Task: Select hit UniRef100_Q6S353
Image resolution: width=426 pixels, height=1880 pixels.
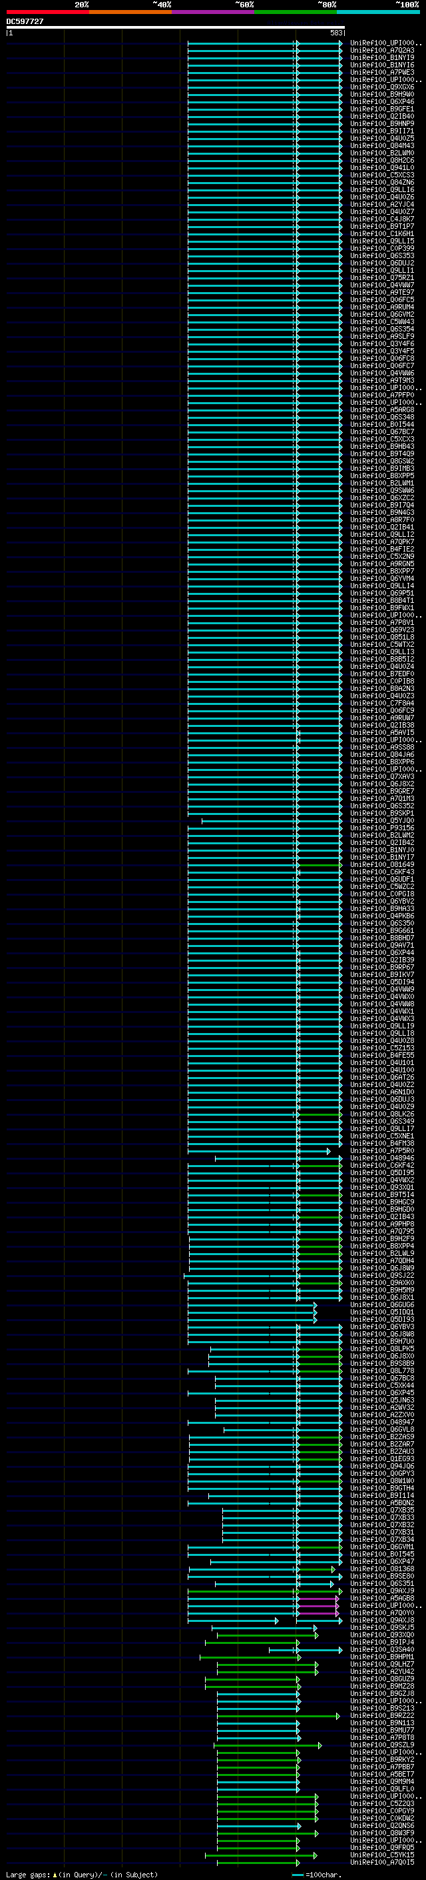Action: 381,255
